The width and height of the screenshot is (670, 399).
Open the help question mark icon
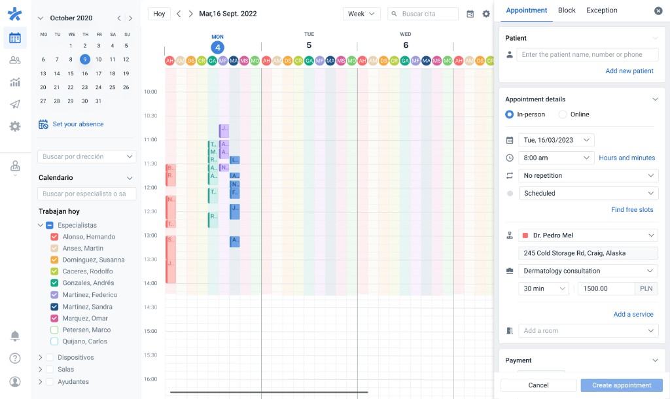(x=15, y=358)
